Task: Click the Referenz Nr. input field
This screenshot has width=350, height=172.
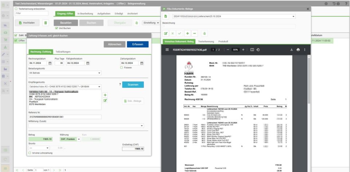Action: coord(65,117)
